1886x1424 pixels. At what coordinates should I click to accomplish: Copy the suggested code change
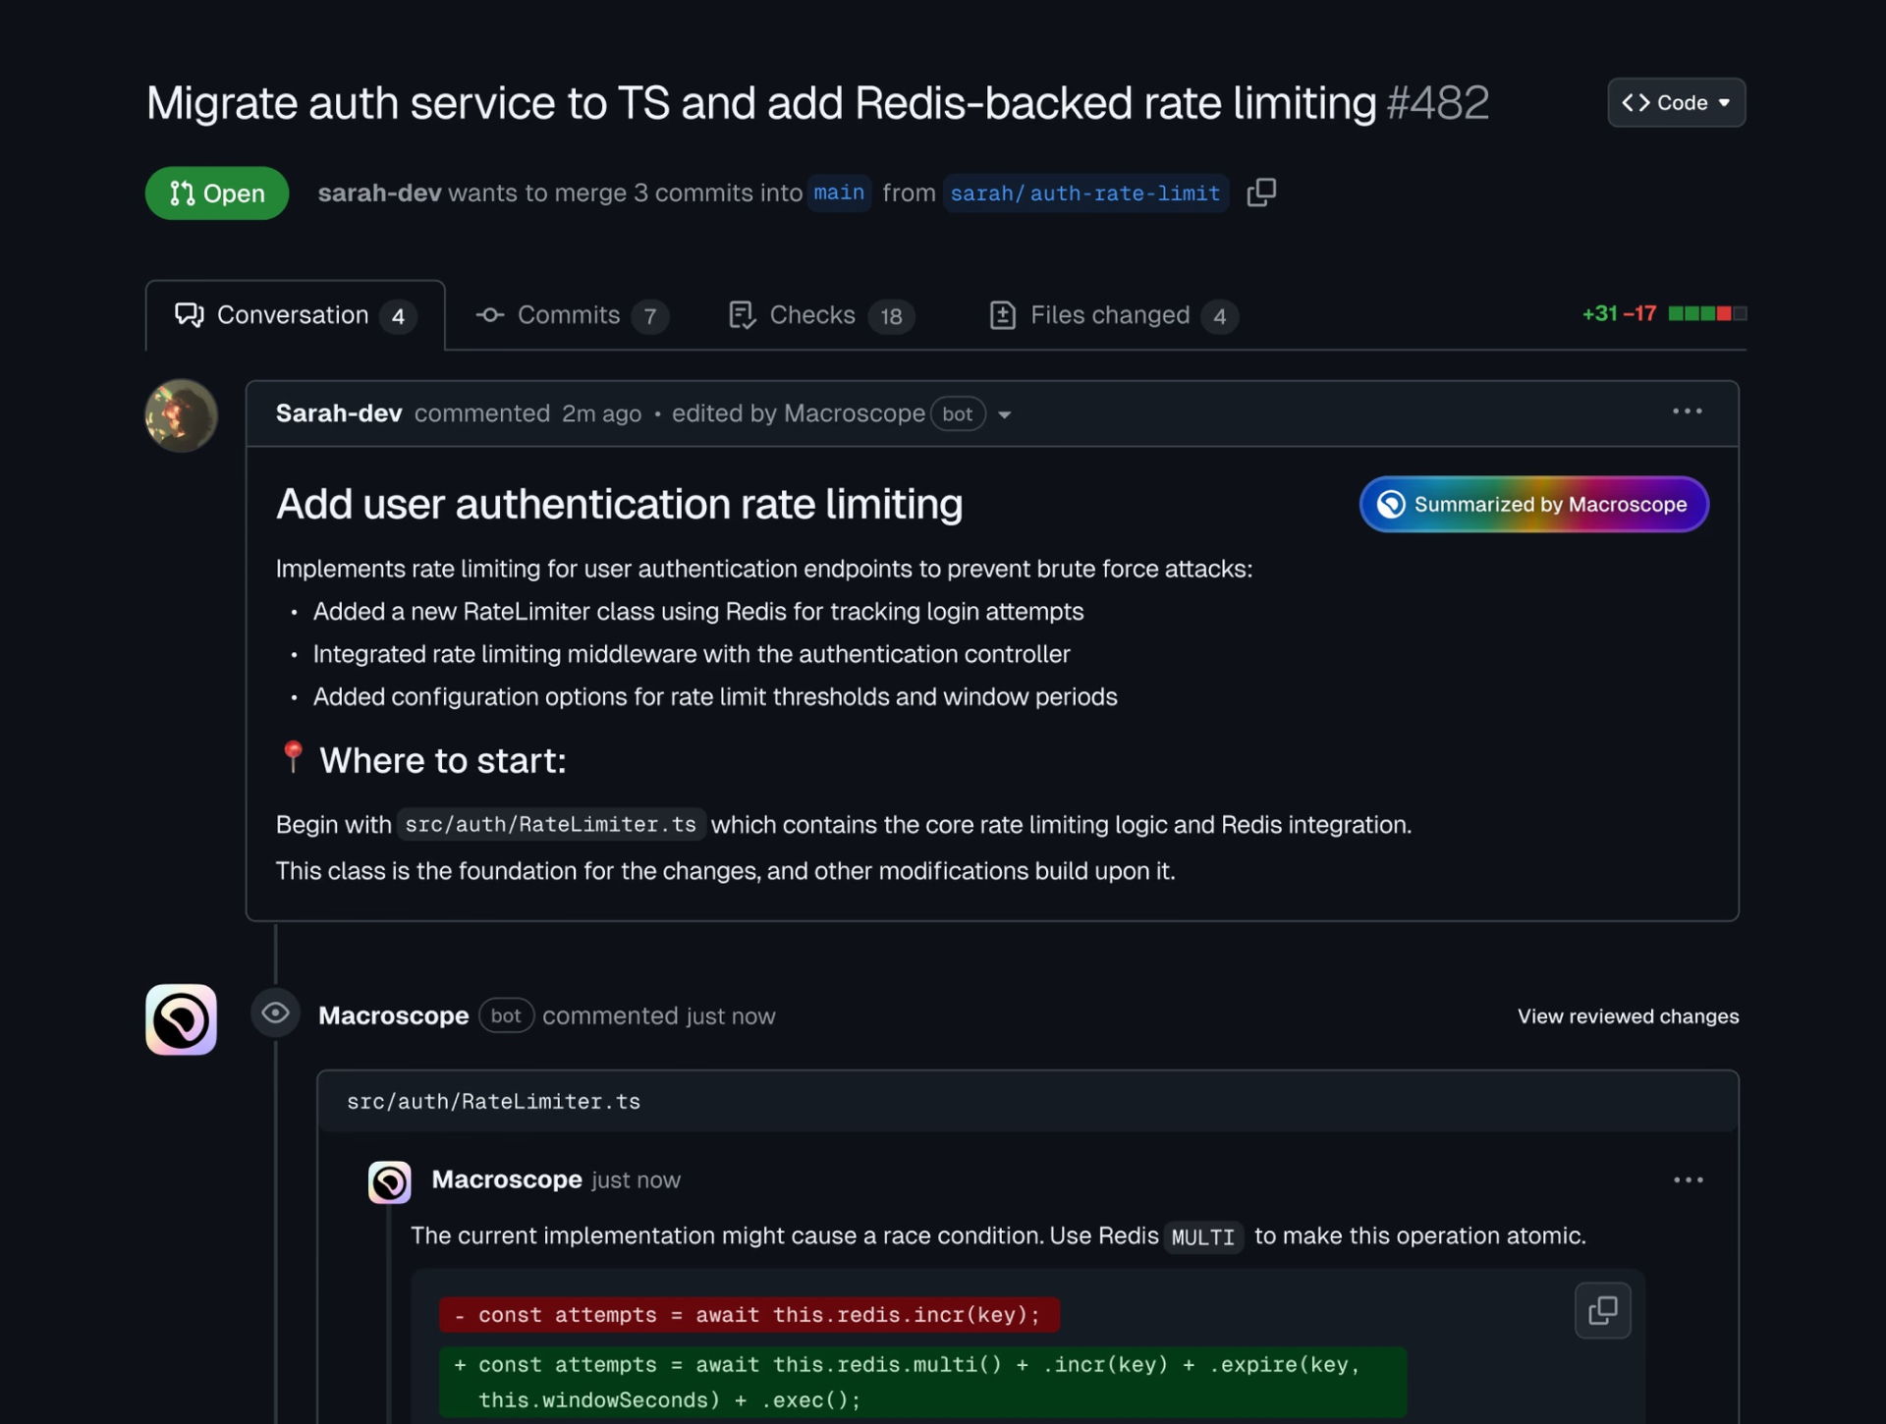pos(1603,1310)
